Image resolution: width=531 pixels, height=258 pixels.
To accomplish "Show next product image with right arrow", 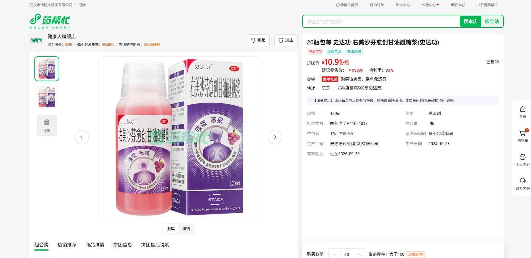I will point(275,137).
